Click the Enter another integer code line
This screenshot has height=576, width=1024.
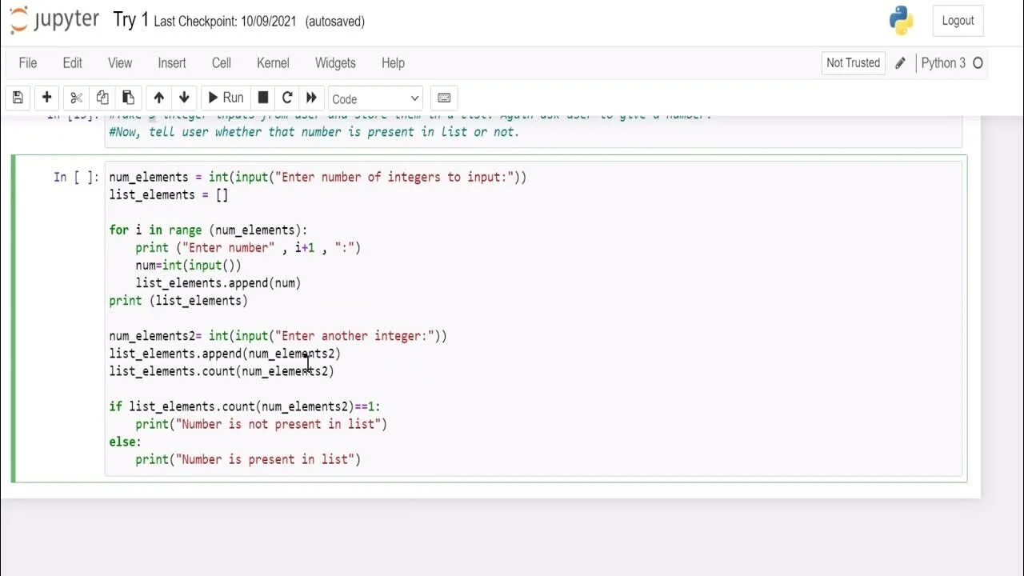pyautogui.click(x=278, y=336)
